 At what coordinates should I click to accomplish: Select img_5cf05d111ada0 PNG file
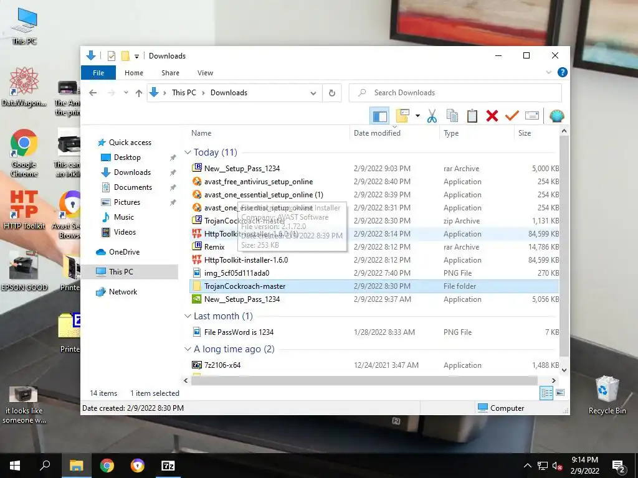click(374, 273)
